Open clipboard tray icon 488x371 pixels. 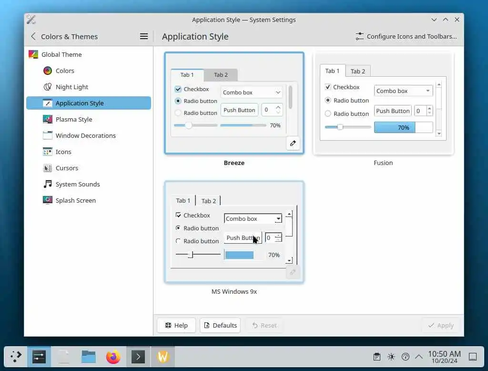pyautogui.click(x=377, y=357)
